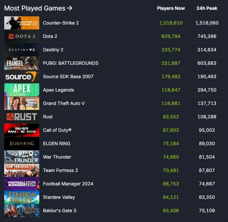Click the 24h Peak column header

[x=207, y=8]
